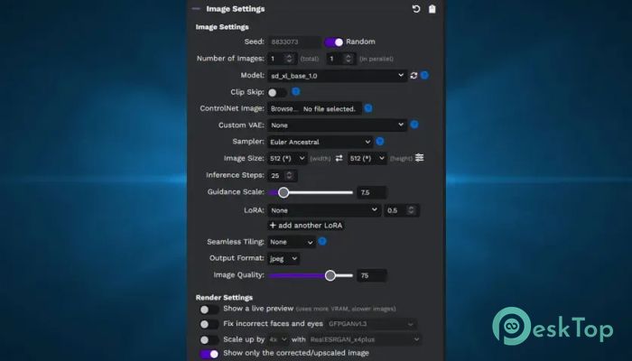Image resolution: width=632 pixels, height=361 pixels.
Task: Open custom image size sliders icon
Action: 420,158
